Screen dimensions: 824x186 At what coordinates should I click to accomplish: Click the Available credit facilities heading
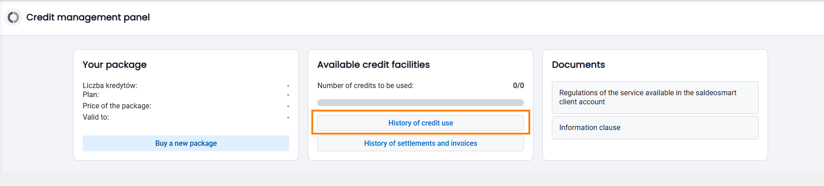373,65
